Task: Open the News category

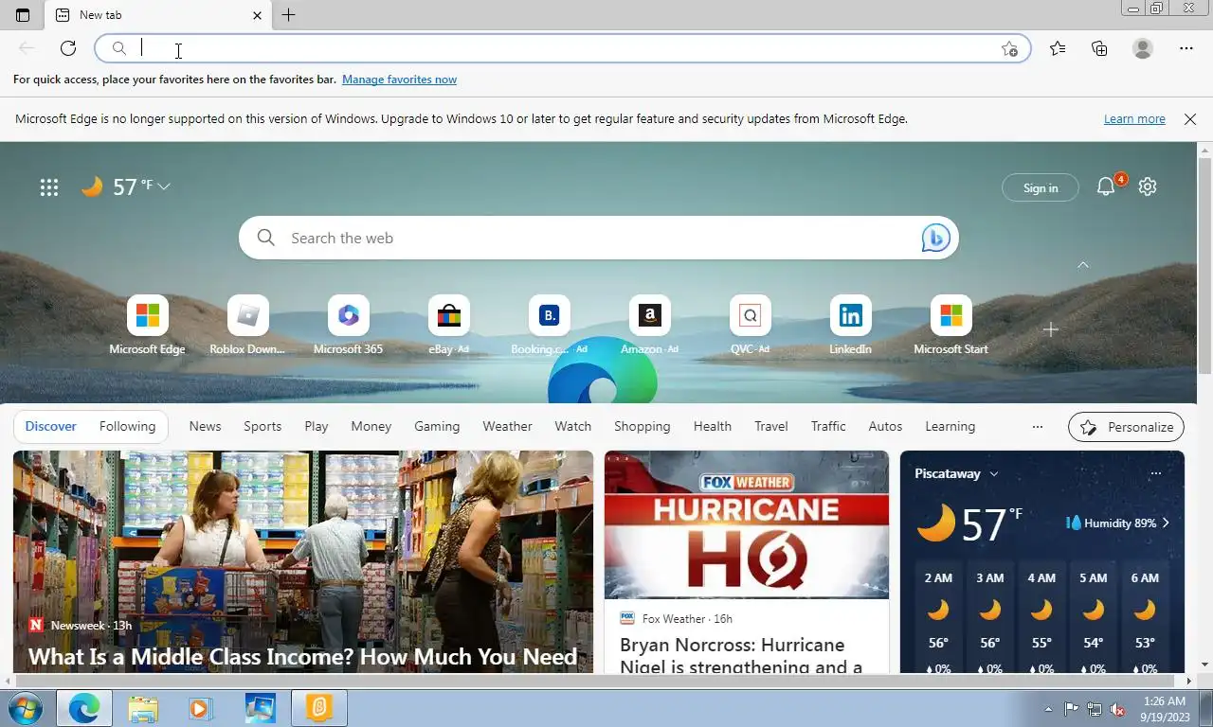Action: pos(205,426)
